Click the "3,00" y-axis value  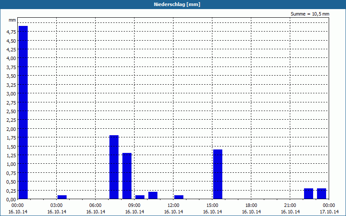pyautogui.click(x=11, y=94)
